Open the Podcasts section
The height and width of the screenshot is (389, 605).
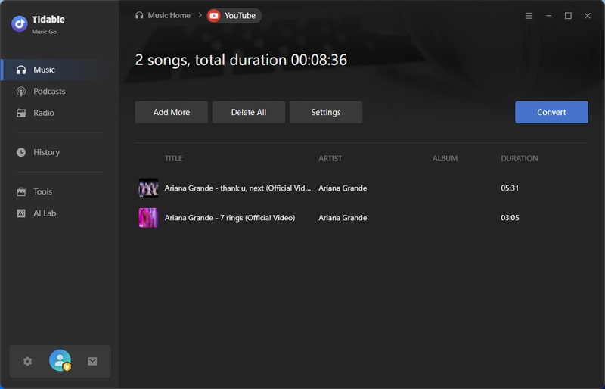60,92
